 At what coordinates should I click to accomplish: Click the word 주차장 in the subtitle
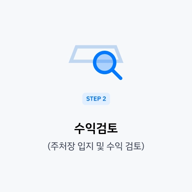point(63,146)
